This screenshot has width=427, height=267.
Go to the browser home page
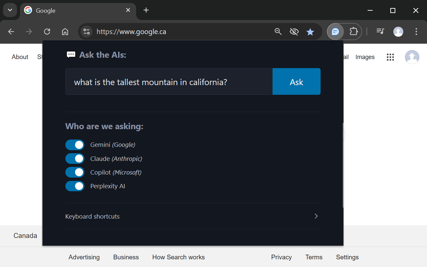pyautogui.click(x=65, y=32)
